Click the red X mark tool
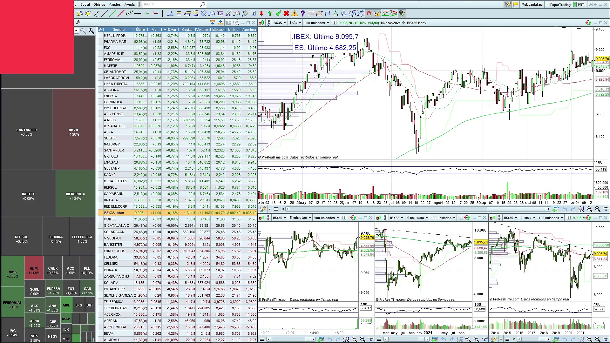This screenshot has height=343, width=610. (286, 13)
